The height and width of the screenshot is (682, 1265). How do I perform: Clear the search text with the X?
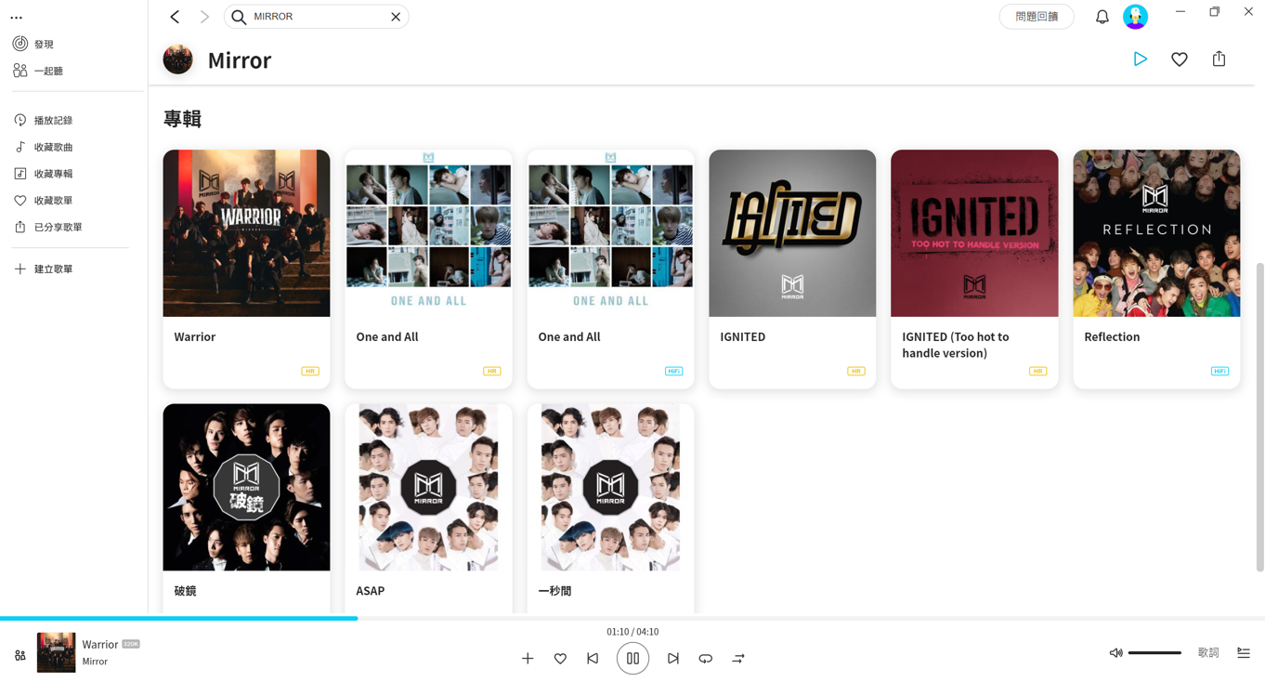pyautogui.click(x=396, y=17)
